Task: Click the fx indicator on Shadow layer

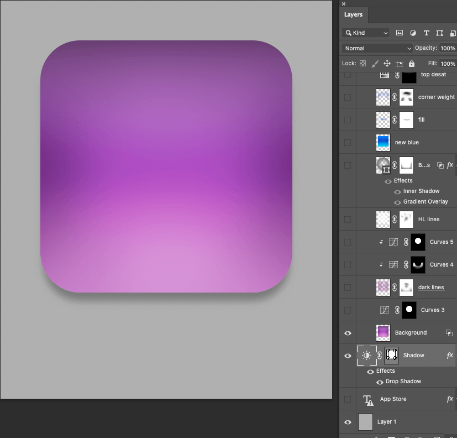Action: 450,356
